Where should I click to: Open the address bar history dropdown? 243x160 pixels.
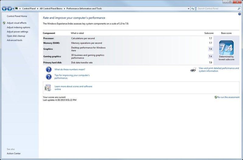point(189,9)
